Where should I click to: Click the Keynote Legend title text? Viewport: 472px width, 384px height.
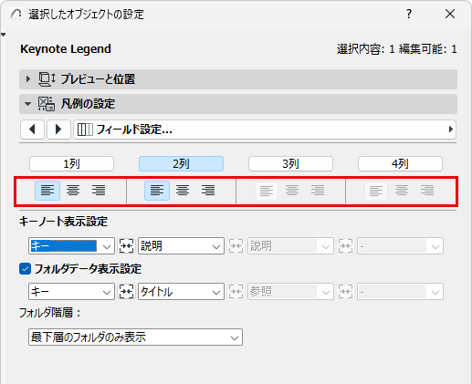coord(66,49)
